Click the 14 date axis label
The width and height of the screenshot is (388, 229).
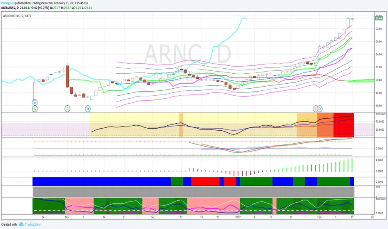tap(104, 217)
